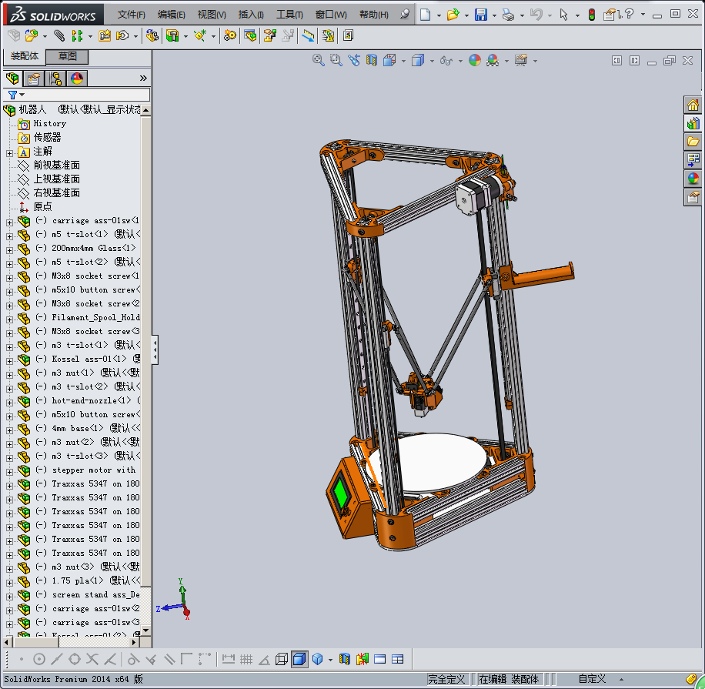The image size is (705, 689).
Task: Toggle the pushpin next to the Help menu
Action: pyautogui.click(x=405, y=15)
